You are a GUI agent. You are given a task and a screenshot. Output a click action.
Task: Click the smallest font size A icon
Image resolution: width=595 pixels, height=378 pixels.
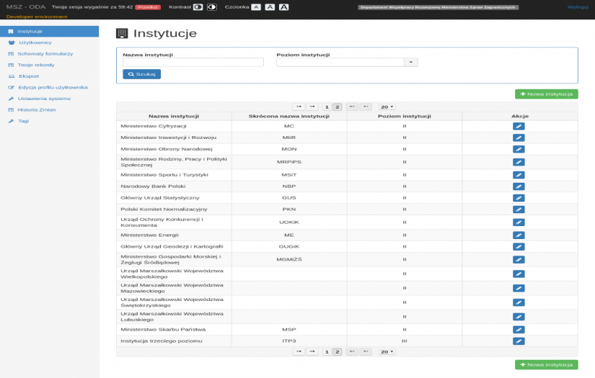[x=256, y=6]
